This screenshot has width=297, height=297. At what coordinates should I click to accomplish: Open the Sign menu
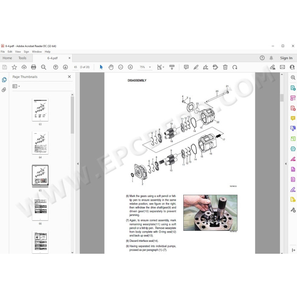click(26, 51)
